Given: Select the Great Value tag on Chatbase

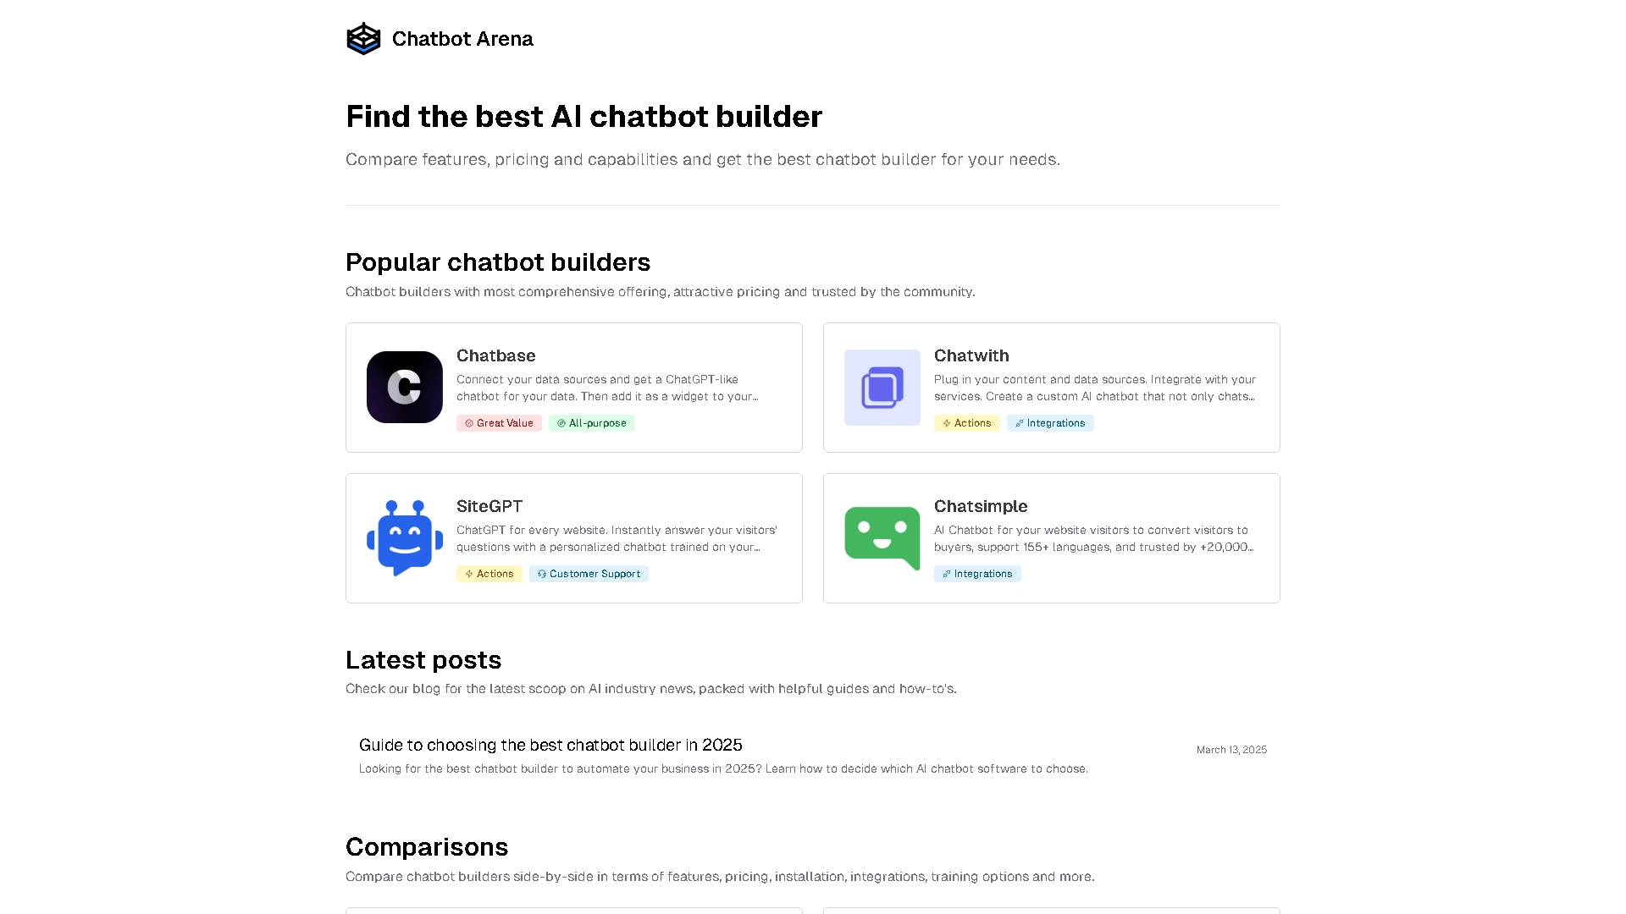Looking at the screenshot, I should click(499, 422).
